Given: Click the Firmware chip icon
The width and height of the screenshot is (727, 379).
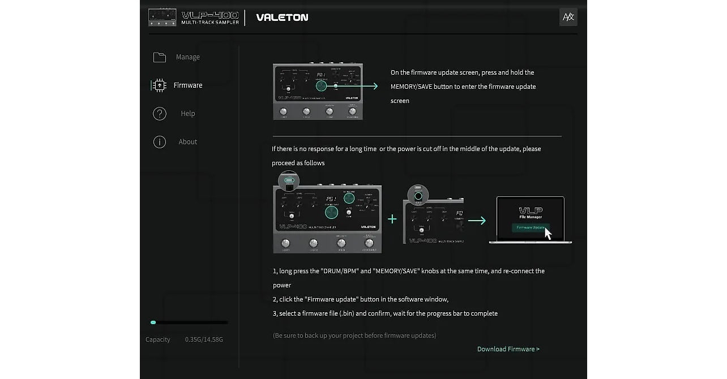Looking at the screenshot, I should (160, 85).
